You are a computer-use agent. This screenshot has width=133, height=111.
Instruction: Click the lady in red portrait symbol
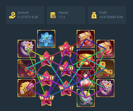pos(86,78)
